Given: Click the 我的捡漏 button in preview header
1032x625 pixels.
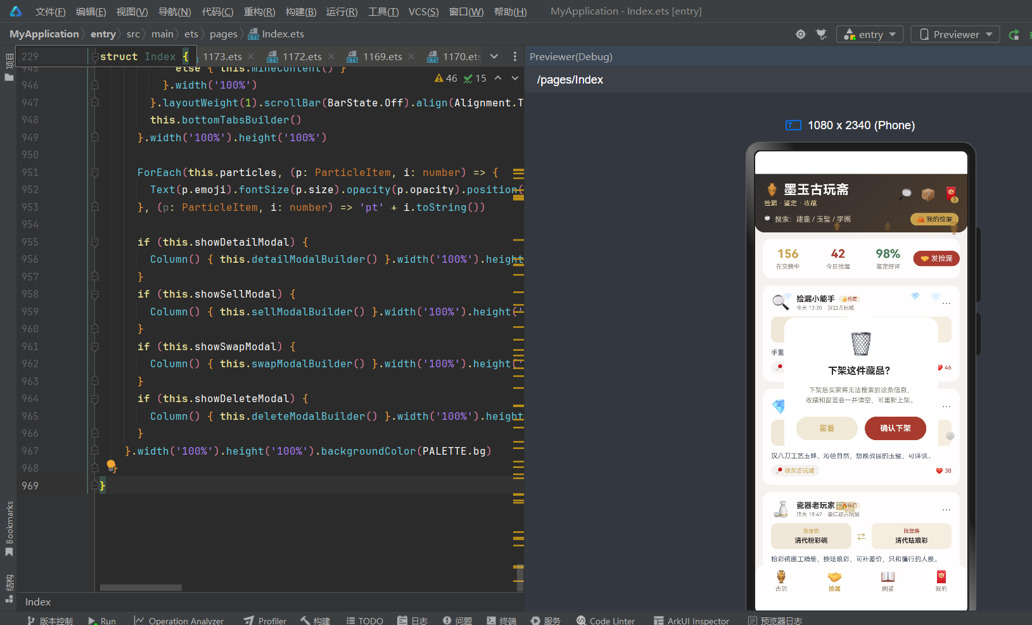Looking at the screenshot, I should (x=934, y=219).
